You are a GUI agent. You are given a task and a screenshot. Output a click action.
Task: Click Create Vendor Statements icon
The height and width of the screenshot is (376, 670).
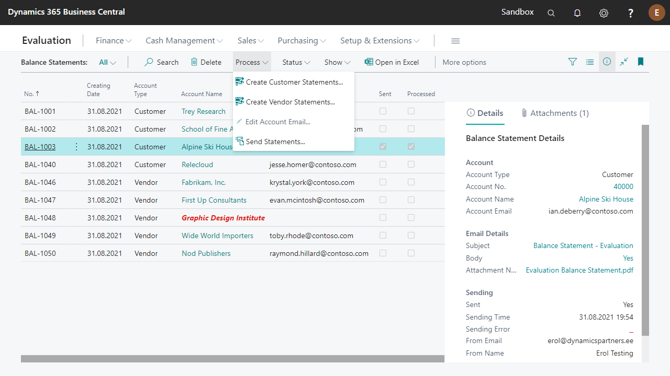click(x=240, y=101)
